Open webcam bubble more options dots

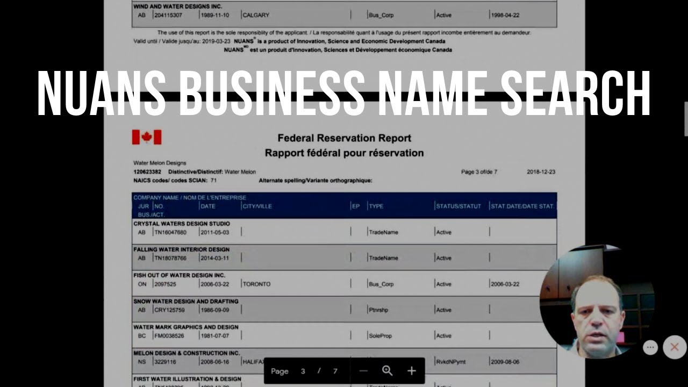pos(650,347)
